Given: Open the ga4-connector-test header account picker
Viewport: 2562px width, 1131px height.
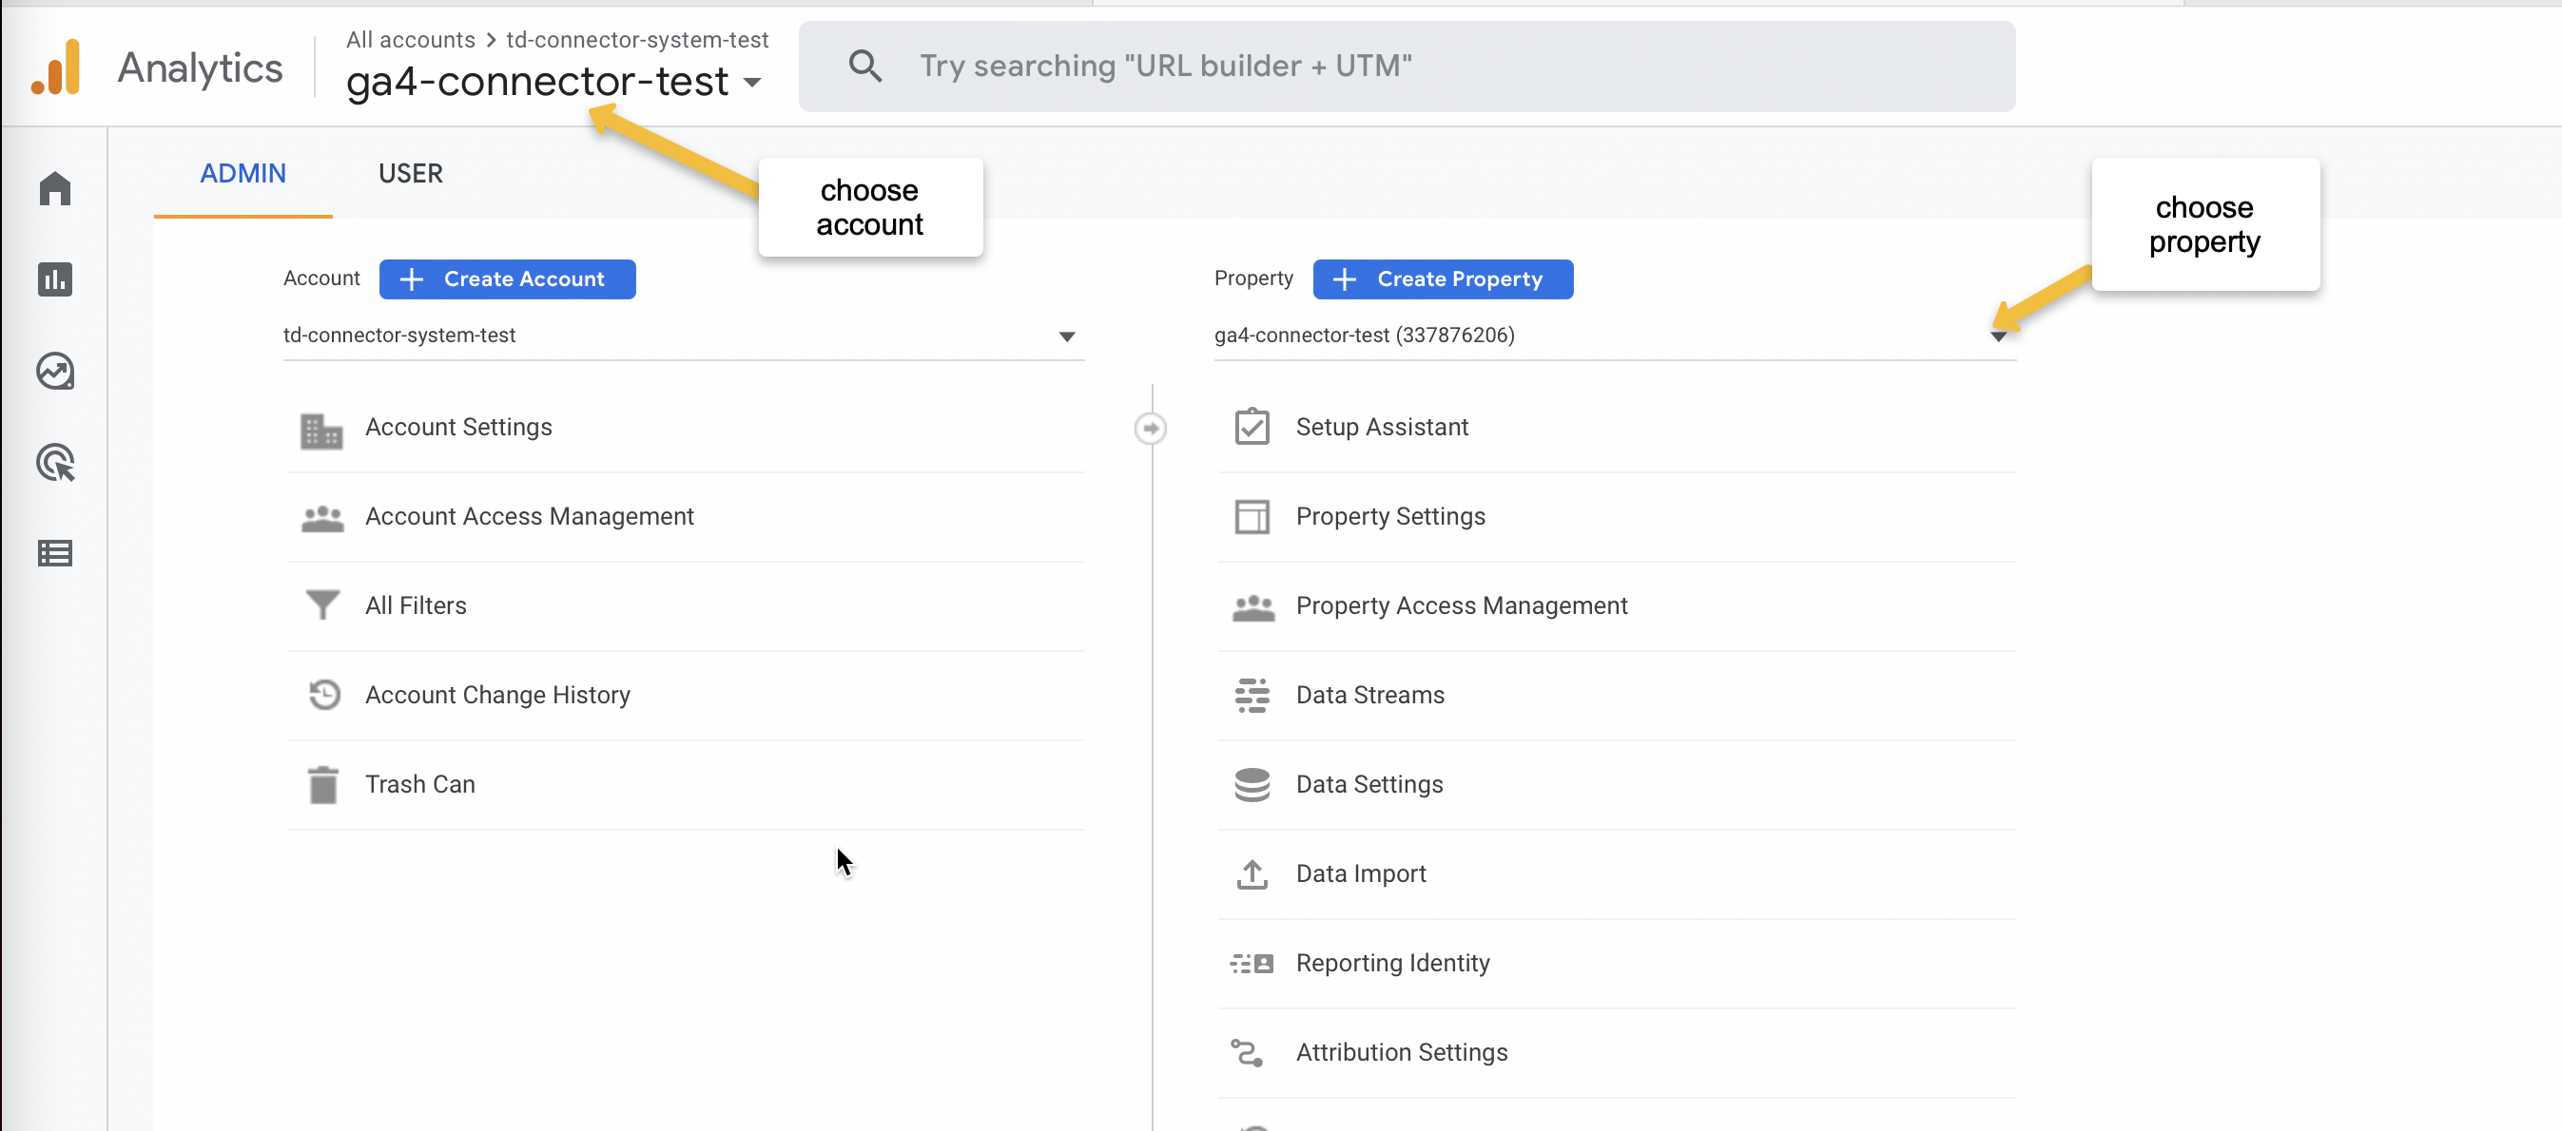Looking at the screenshot, I should (553, 82).
